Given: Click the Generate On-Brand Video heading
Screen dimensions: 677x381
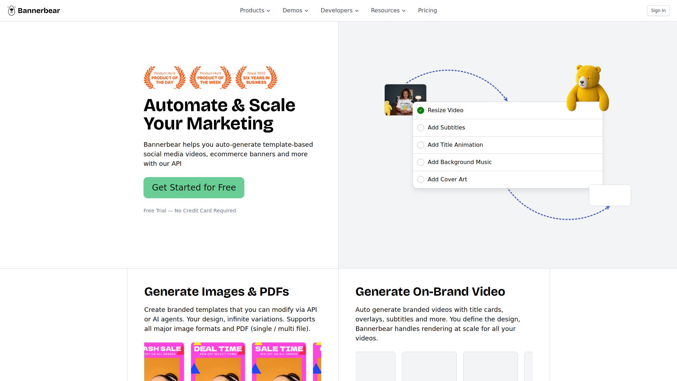Looking at the screenshot, I should click(430, 292).
